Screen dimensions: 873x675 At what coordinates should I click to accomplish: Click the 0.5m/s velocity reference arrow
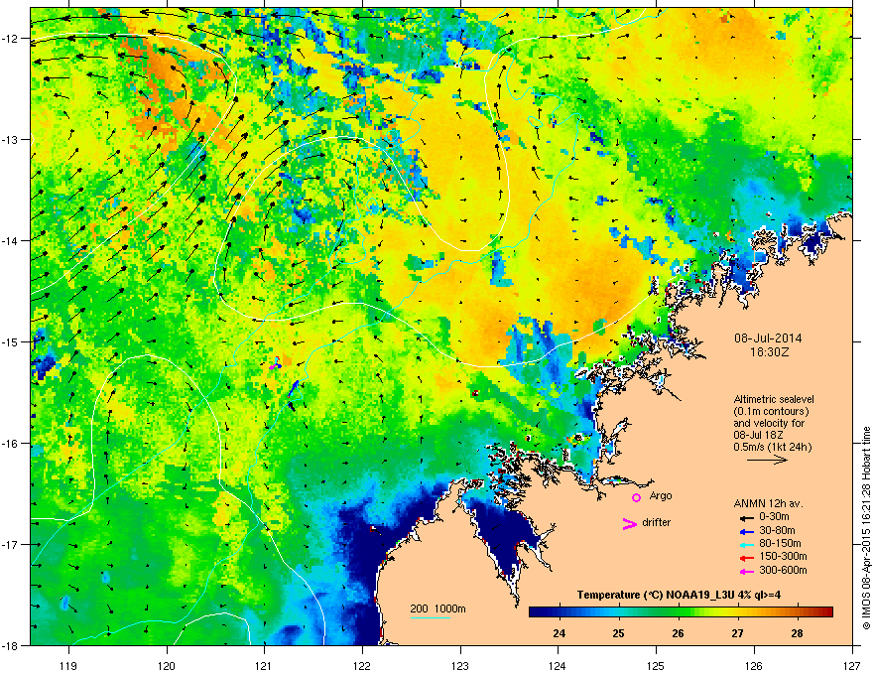pyautogui.click(x=767, y=460)
